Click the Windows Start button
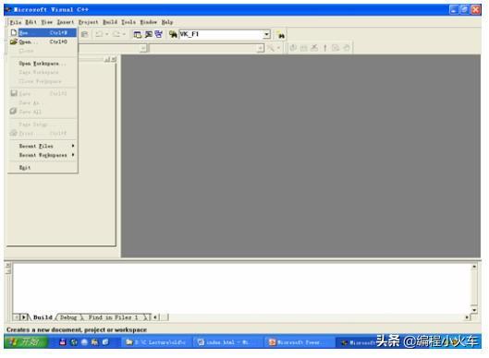The image size is (489, 358). point(26,342)
